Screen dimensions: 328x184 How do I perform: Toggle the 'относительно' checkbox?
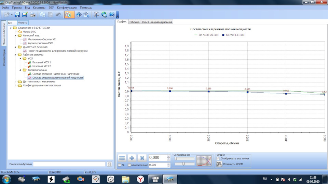129,165
